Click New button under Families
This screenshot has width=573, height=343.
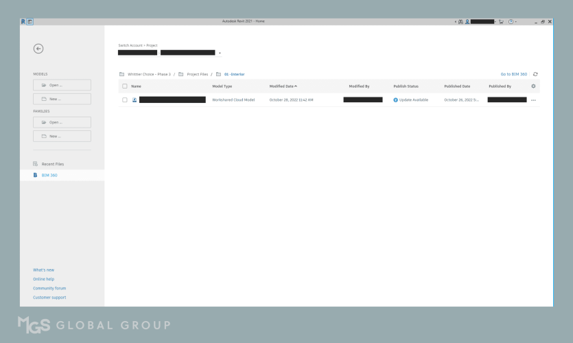(62, 136)
